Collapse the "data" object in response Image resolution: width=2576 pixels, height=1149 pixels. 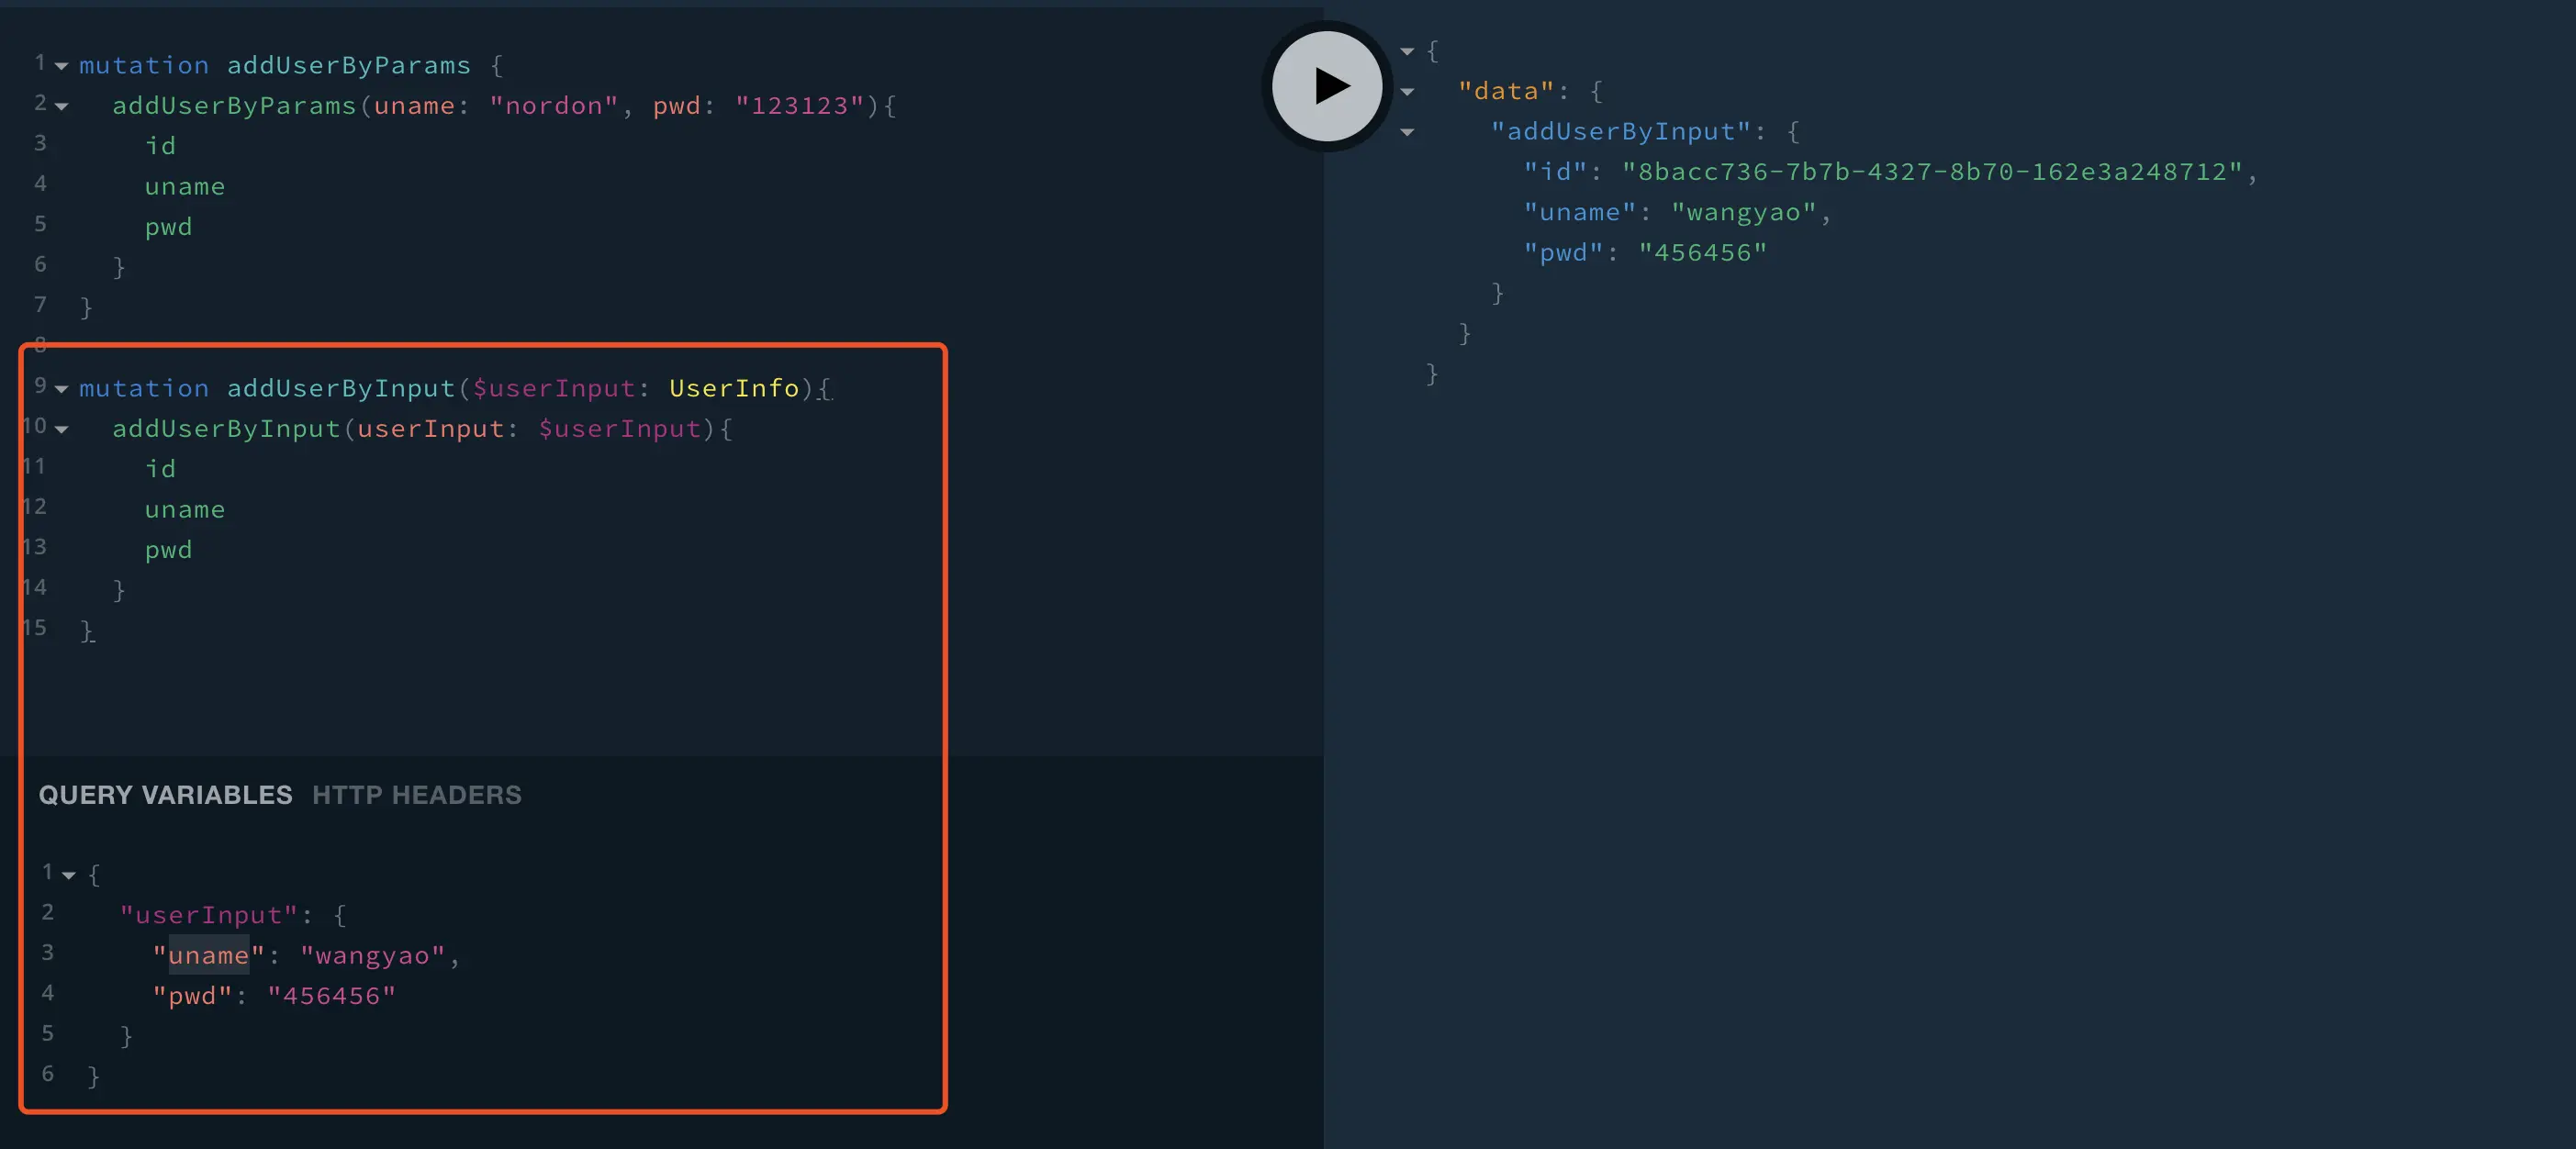pyautogui.click(x=1407, y=92)
